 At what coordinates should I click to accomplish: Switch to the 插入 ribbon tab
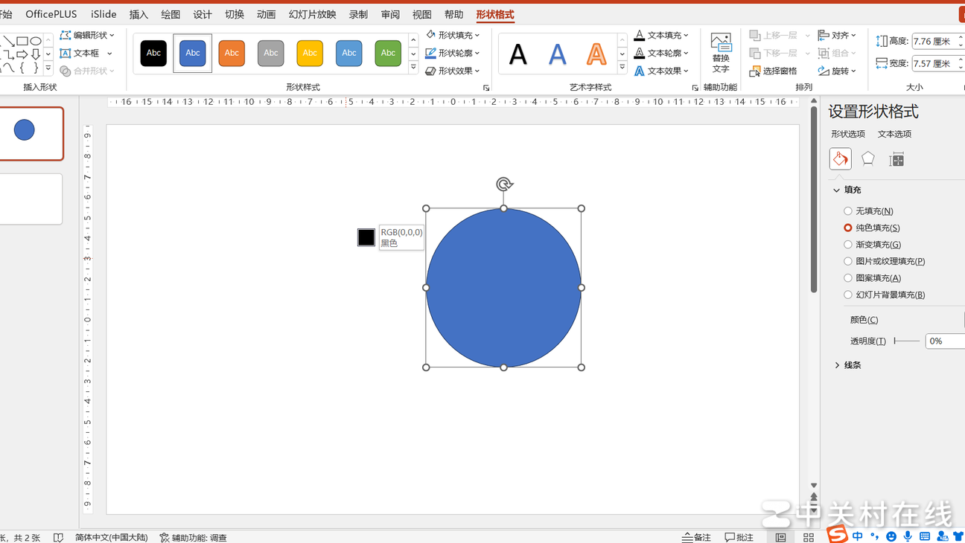(138, 14)
